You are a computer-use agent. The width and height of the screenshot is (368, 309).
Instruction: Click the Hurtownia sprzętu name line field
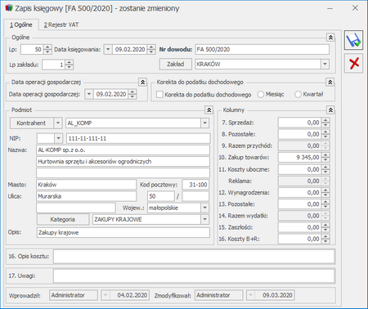(x=123, y=161)
